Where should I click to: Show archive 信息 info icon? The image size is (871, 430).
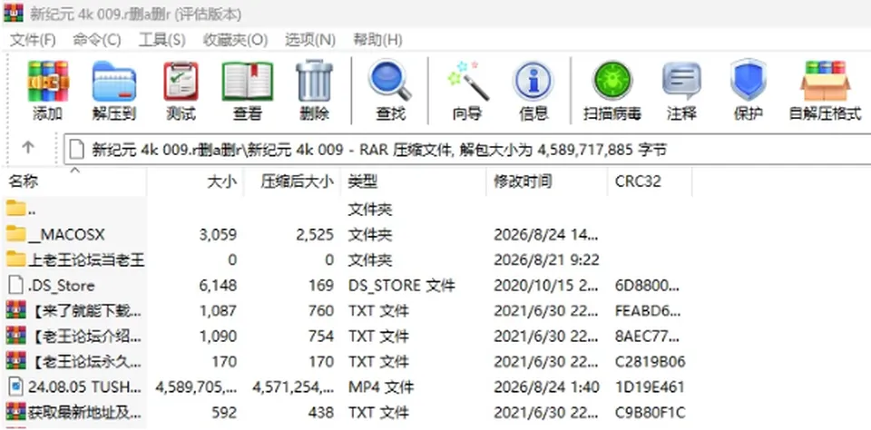[x=533, y=81]
